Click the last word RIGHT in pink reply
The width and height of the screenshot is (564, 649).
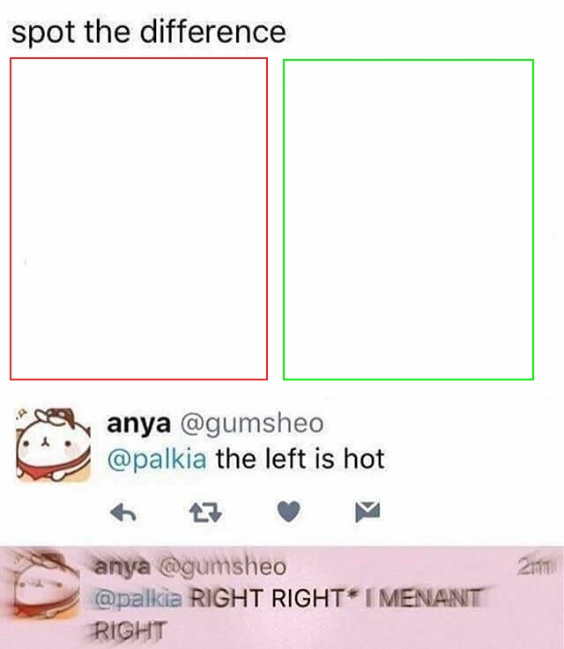tap(130, 631)
